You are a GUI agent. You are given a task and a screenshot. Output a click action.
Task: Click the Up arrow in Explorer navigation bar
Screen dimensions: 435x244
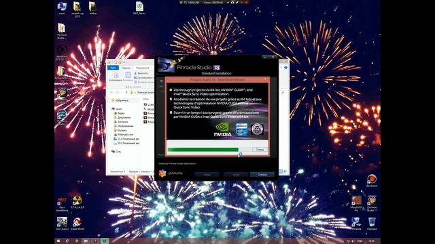point(126,92)
